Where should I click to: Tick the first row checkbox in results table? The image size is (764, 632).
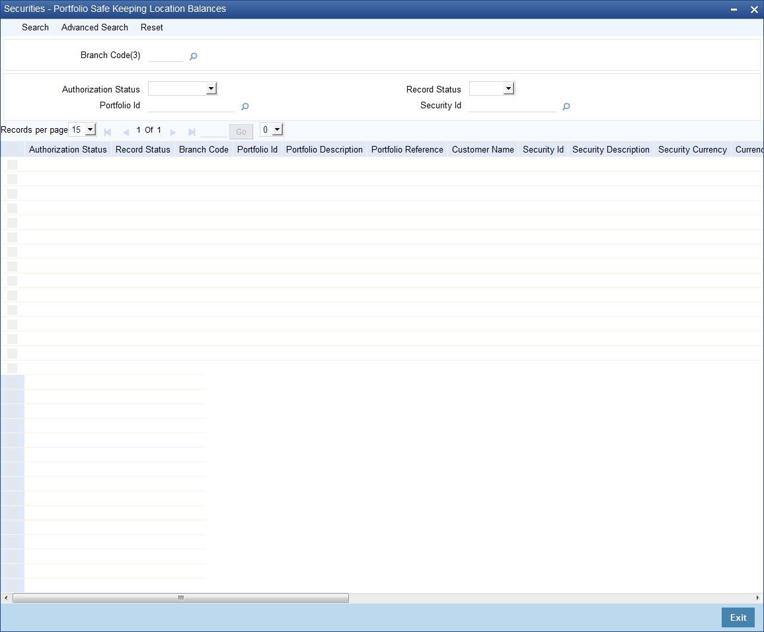pyautogui.click(x=12, y=164)
